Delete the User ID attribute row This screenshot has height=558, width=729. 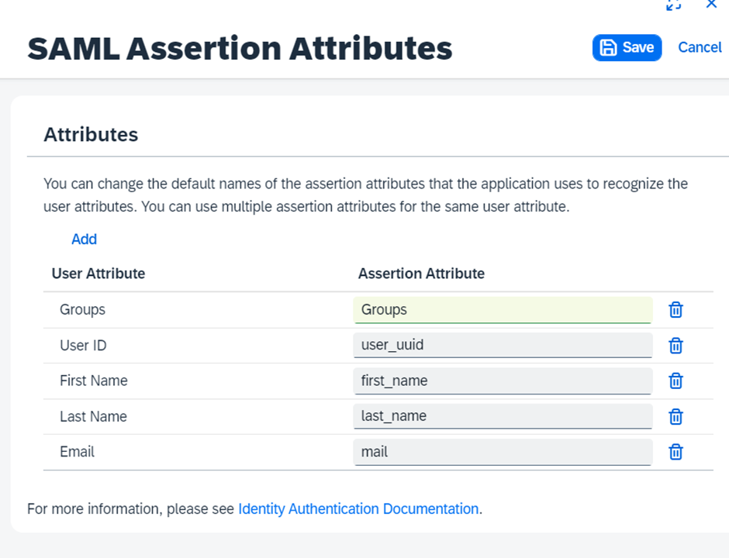[x=675, y=346]
